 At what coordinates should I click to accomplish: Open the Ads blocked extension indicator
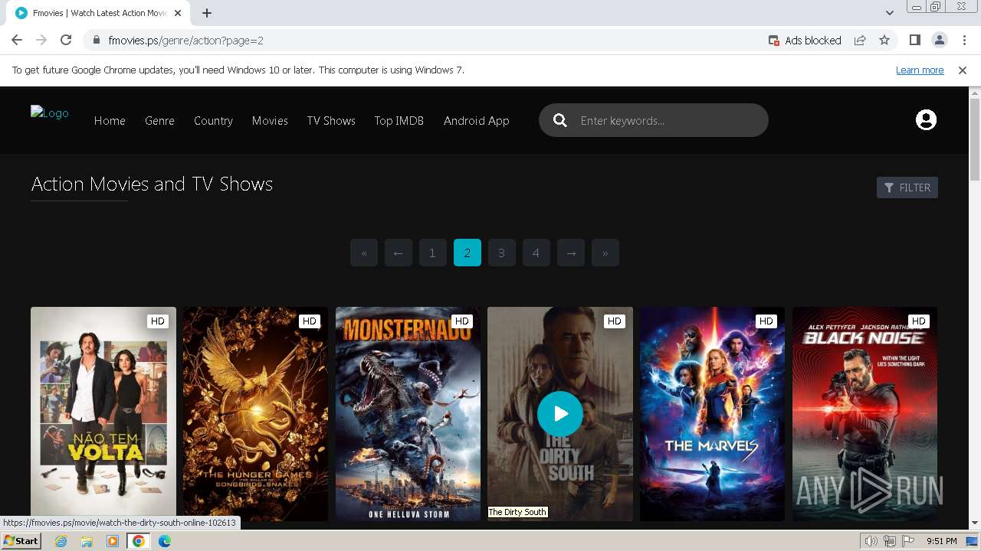(805, 40)
